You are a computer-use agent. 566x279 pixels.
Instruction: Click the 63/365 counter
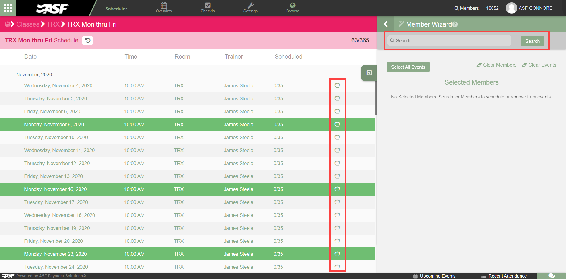point(360,40)
